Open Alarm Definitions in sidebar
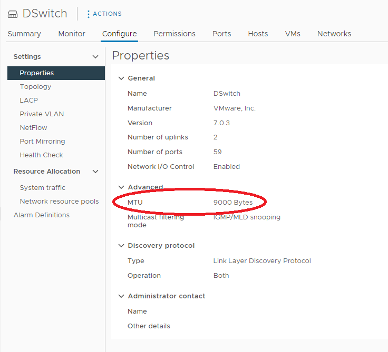 point(41,215)
